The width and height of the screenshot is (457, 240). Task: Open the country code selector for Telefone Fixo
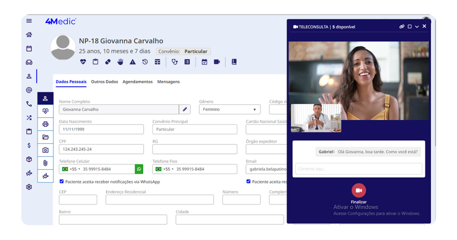click(x=165, y=169)
